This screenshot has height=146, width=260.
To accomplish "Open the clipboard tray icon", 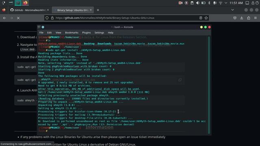I will pos(192,3).
